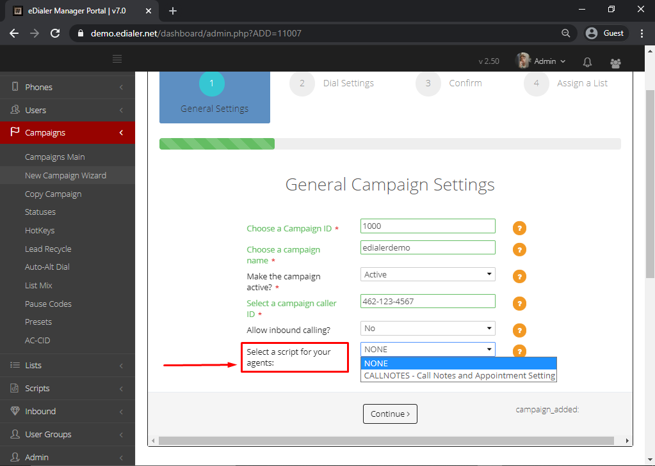Open Guest profile button
Image resolution: width=655 pixels, height=466 pixels.
coord(606,33)
